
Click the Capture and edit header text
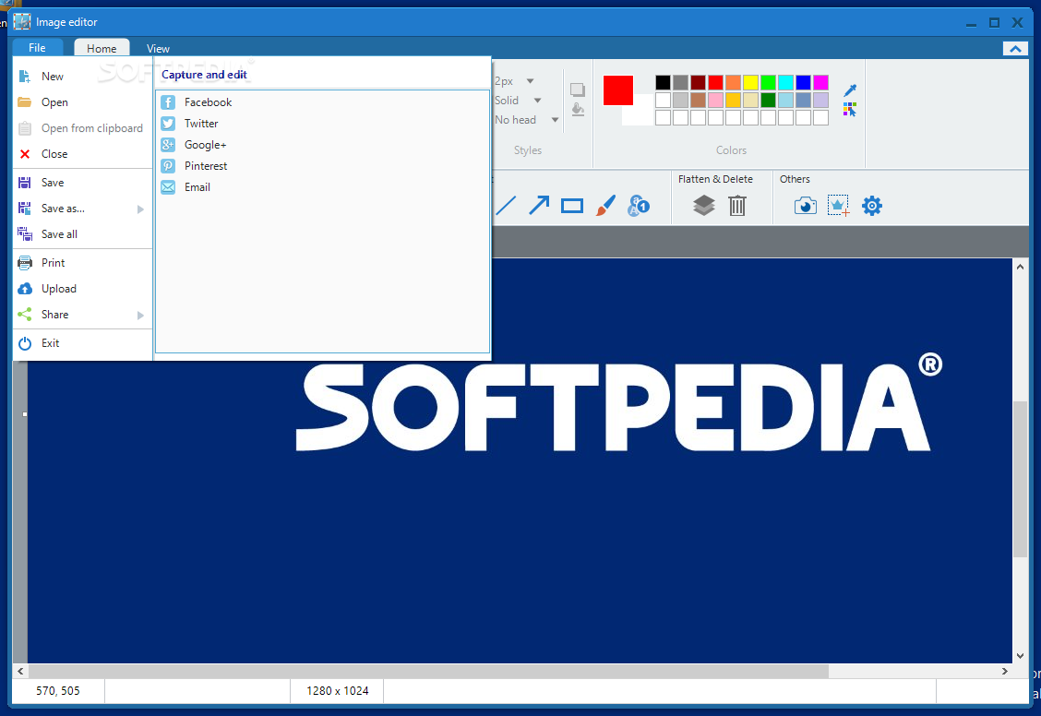click(x=204, y=75)
